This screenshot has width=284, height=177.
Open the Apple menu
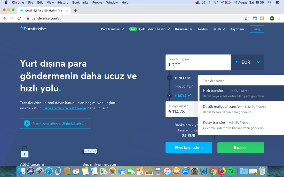pos(6,3)
